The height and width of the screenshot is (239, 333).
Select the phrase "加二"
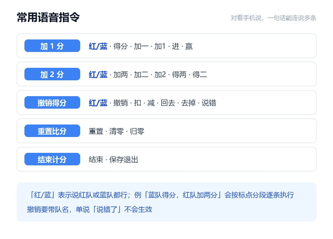(x=141, y=74)
